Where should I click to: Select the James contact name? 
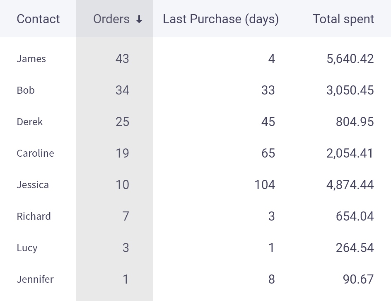[x=31, y=59]
